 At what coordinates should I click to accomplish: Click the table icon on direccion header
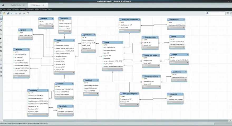click(14, 49)
